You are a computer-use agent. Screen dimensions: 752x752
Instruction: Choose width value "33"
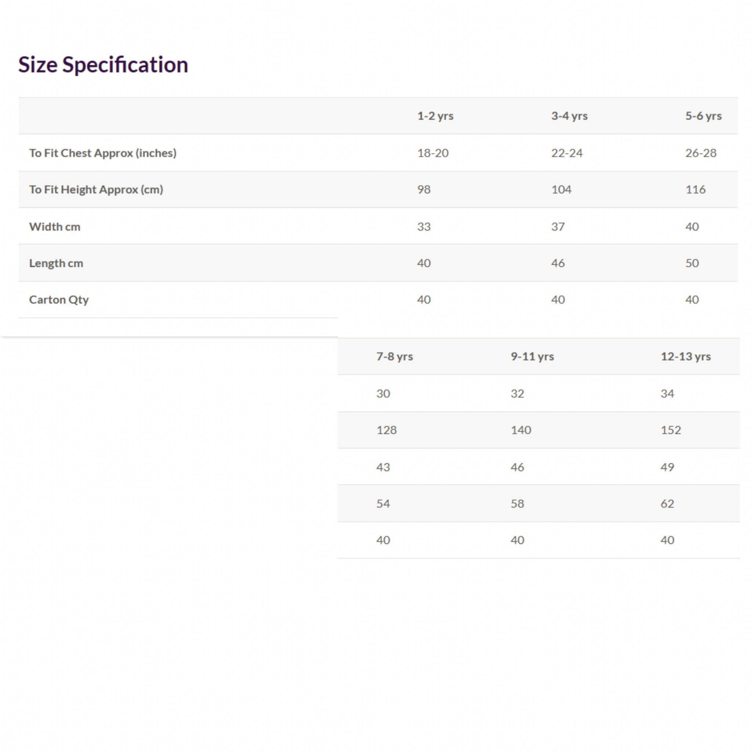click(x=424, y=227)
